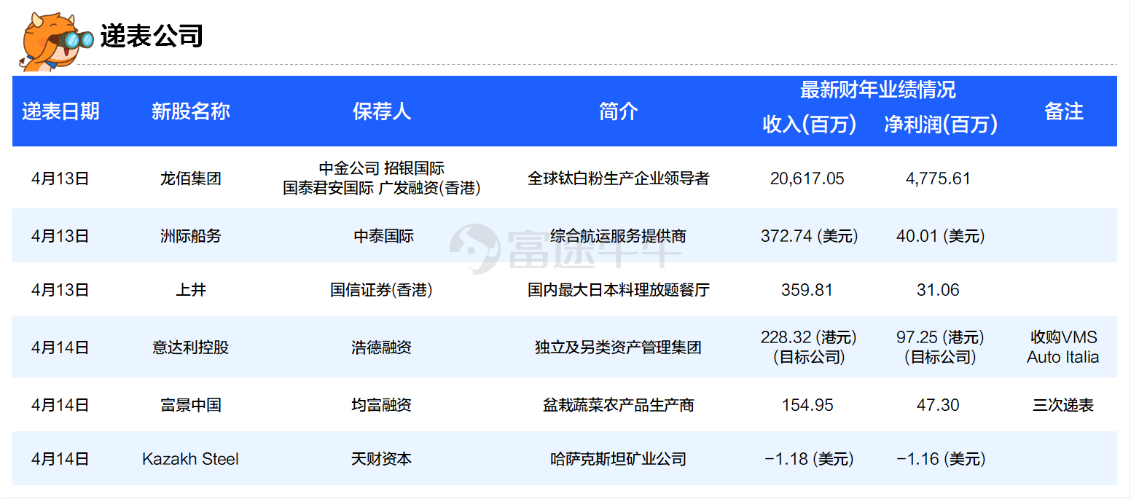Select the description 哈萨克斯坦矿业公司
Image resolution: width=1131 pixels, height=499 pixels.
point(619,459)
